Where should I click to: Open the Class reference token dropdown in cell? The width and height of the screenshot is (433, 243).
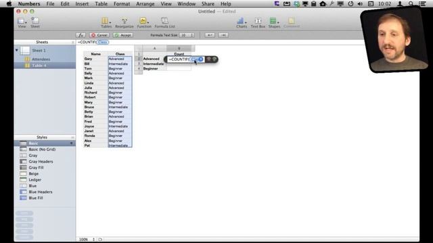tap(201, 59)
